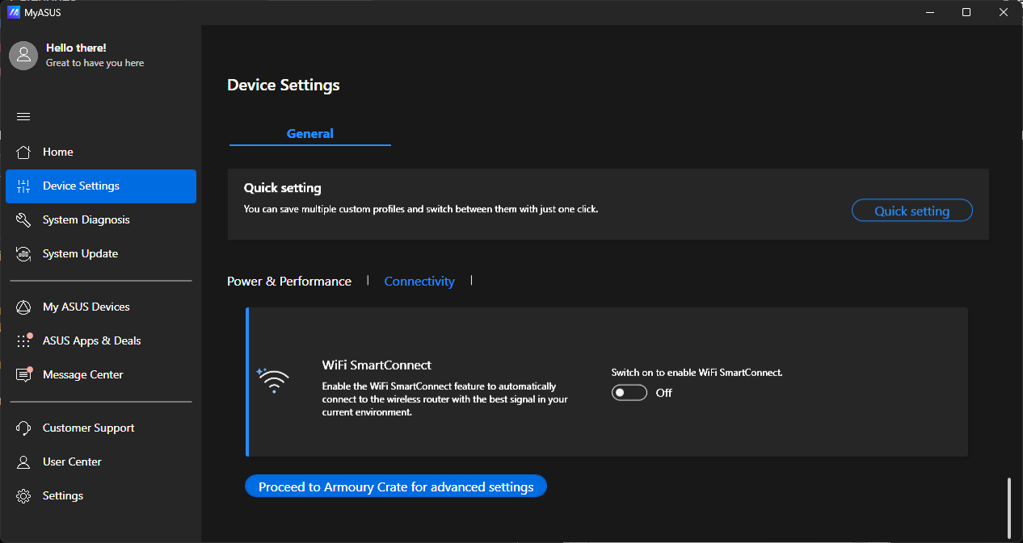
Task: Click the Home house icon
Action: click(23, 152)
